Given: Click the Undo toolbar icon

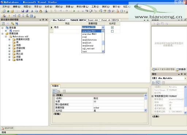Looking at the screenshot, I should tap(61, 11).
